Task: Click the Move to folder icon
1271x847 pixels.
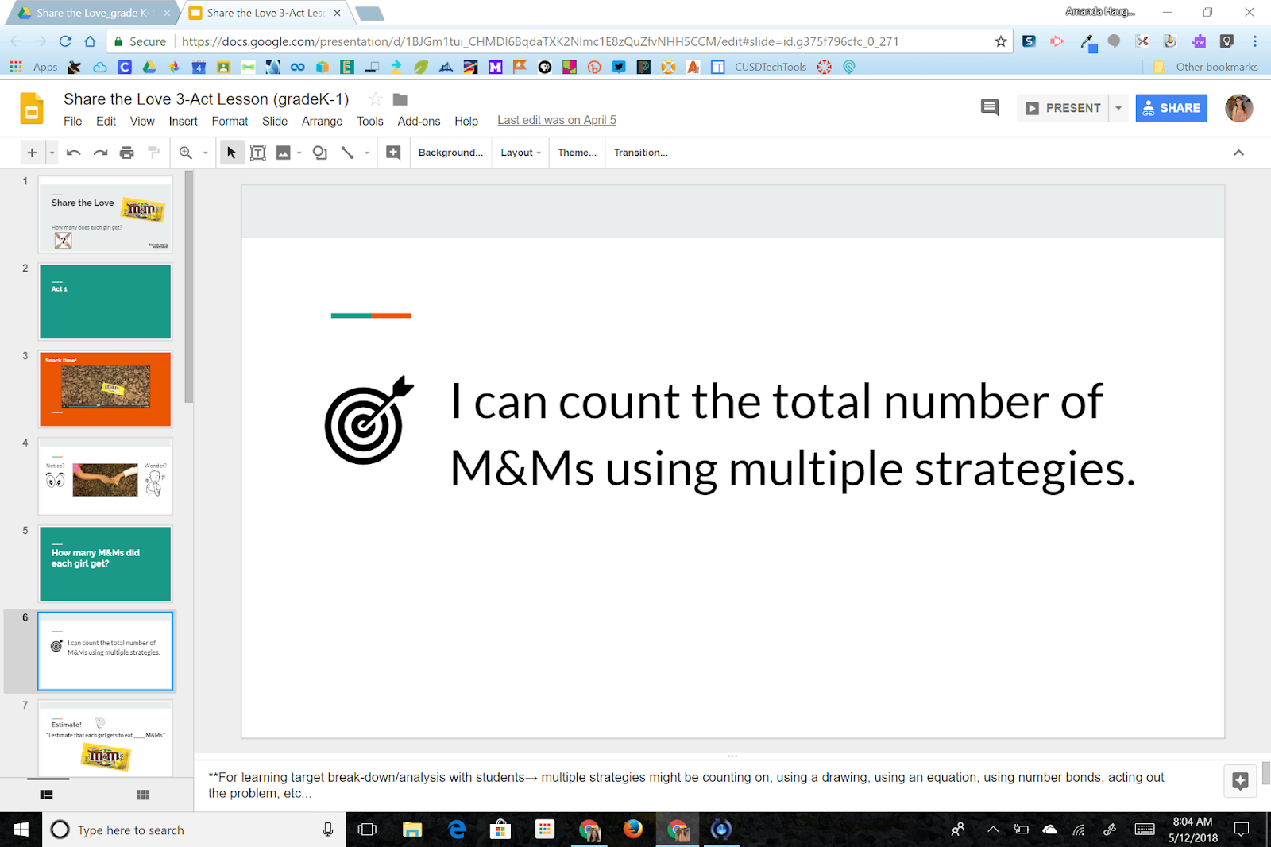Action: (400, 99)
